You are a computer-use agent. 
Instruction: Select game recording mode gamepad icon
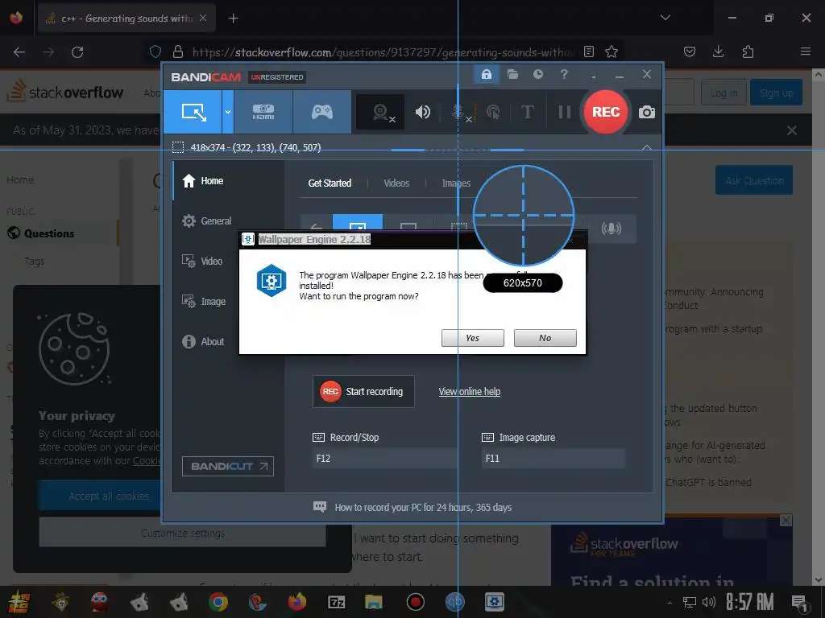322,112
